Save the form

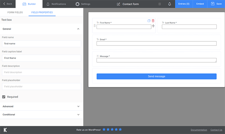216,4
